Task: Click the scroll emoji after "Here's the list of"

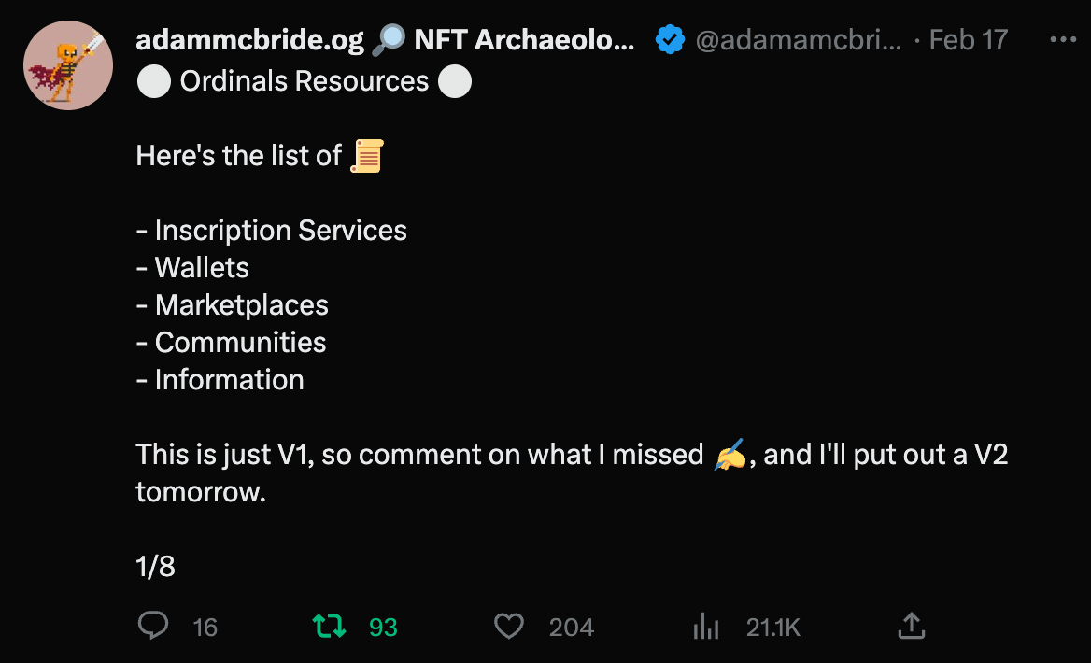Action: point(366,156)
